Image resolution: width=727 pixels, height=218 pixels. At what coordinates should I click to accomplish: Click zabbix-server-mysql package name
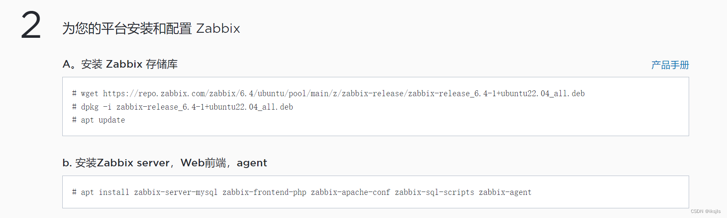(x=176, y=192)
